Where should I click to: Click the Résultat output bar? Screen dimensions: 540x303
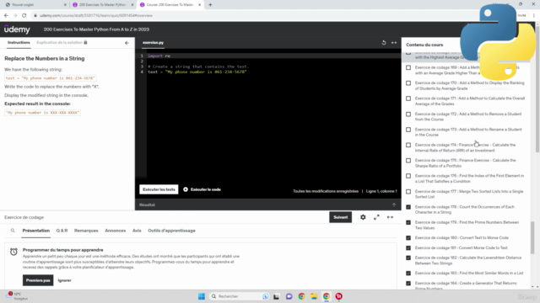268,205
